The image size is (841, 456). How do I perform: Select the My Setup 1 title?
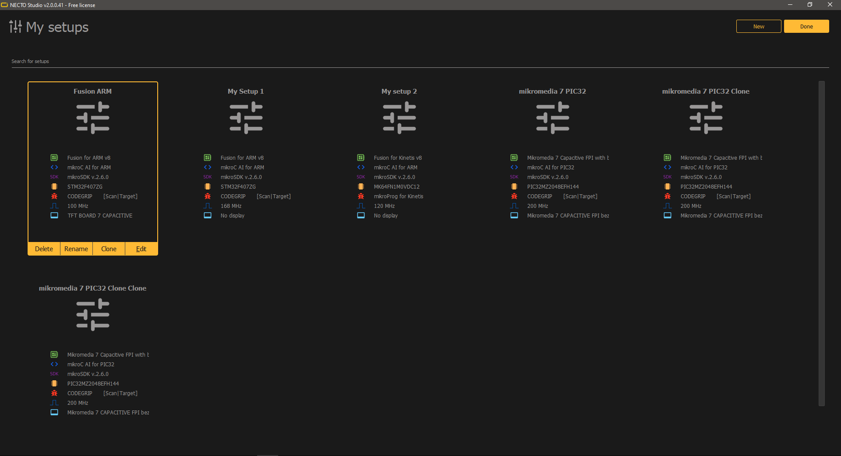246,91
